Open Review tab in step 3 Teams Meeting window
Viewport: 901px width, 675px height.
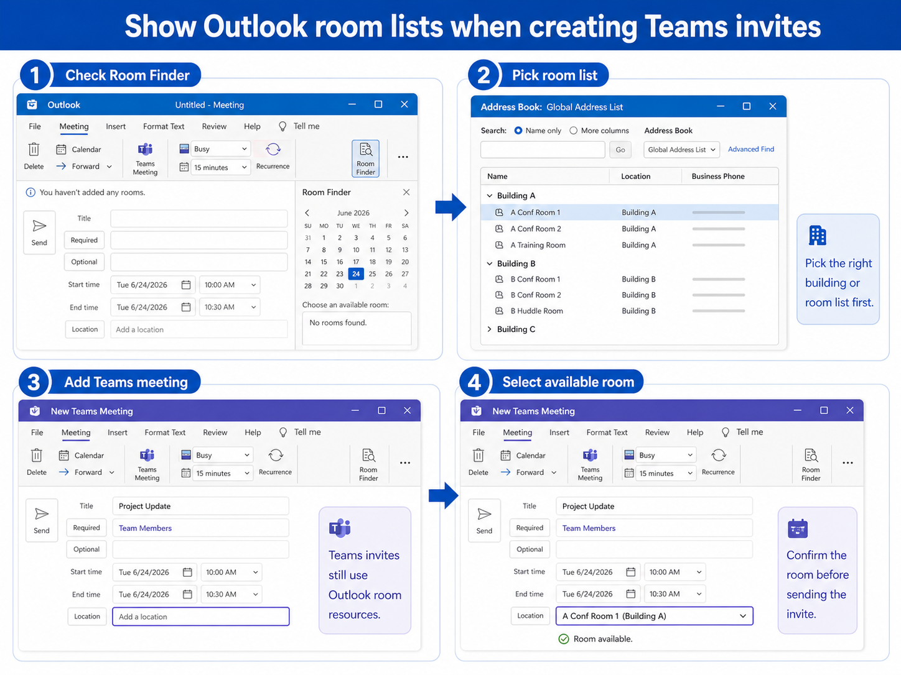pos(215,433)
